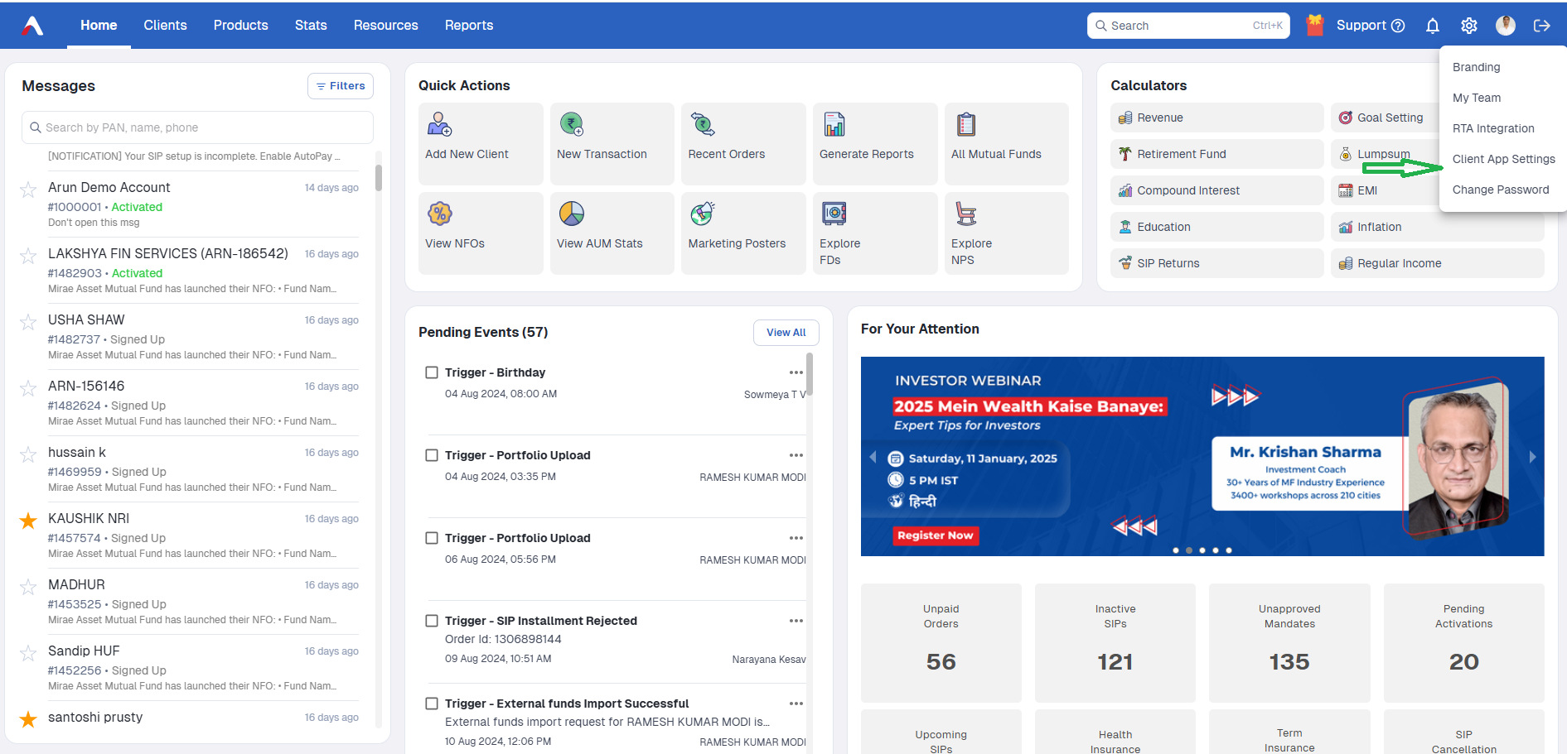Click the global Search box
1567x754 pixels.
pos(1188,26)
